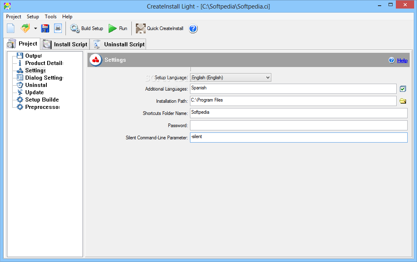
Task: Click the Preprocessor gear icon
Action: [20, 107]
